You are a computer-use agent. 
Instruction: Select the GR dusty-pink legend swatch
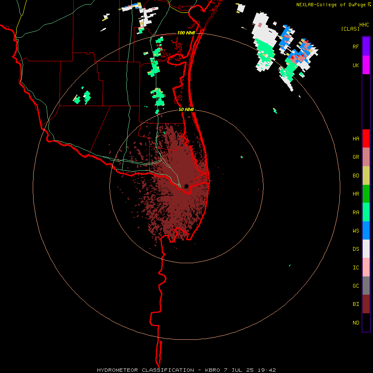pyautogui.click(x=366, y=157)
